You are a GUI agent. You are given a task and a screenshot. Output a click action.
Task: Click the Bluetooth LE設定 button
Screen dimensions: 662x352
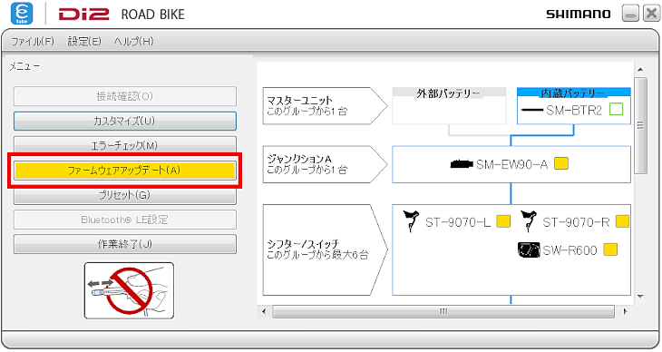pos(125,220)
